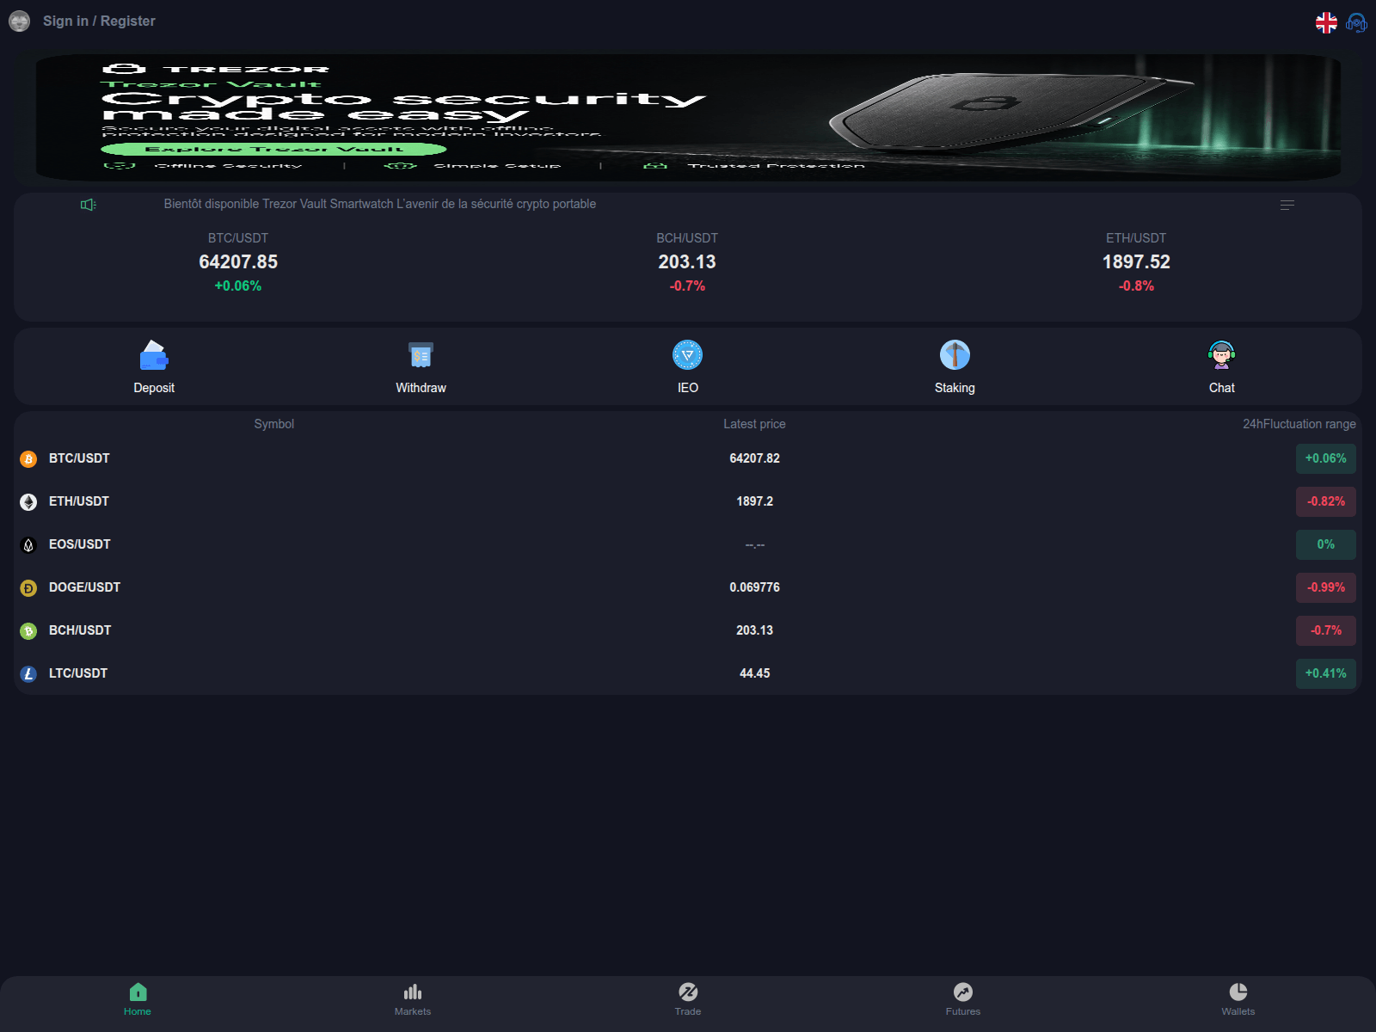Open the headset customer support icon

[1356, 22]
